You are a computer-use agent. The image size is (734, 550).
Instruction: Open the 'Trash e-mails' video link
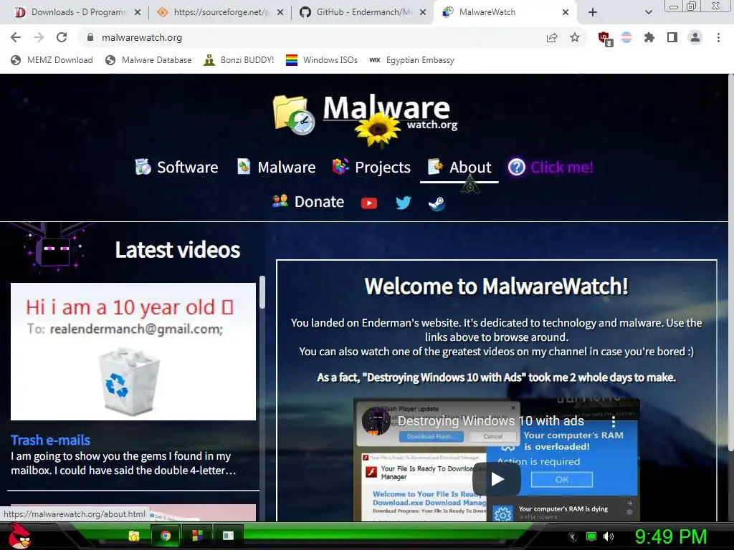click(x=51, y=440)
